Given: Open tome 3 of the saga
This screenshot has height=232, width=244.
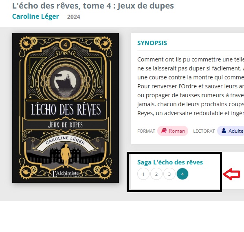Looking at the screenshot, I should tap(169, 174).
